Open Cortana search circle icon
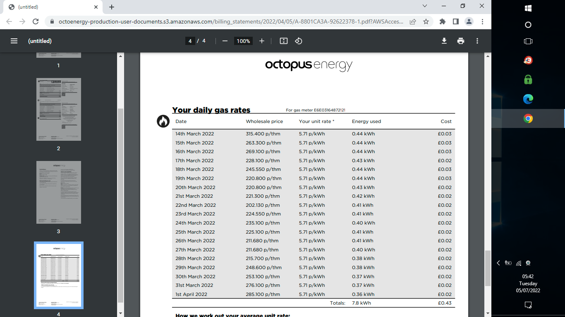 pyautogui.click(x=528, y=25)
